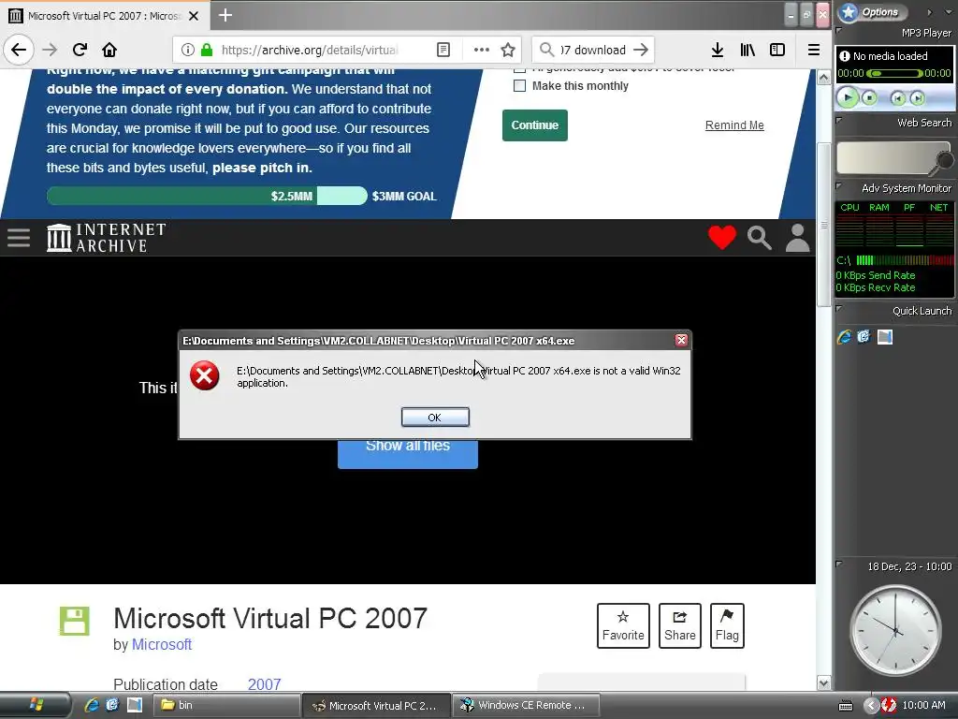Image resolution: width=958 pixels, height=719 pixels.
Task: Click the $2.5MM donation progress bar
Action: click(x=207, y=196)
